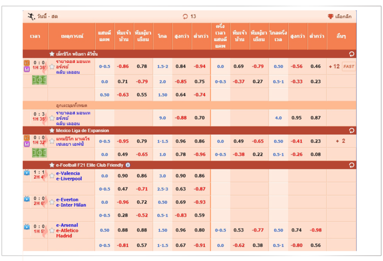
Task: Click the ลูกเตะมุมทั้งหมด corners sub-header
Action: click(71, 106)
